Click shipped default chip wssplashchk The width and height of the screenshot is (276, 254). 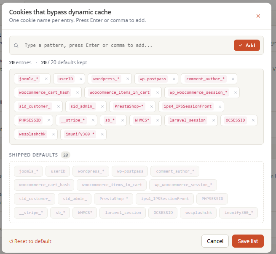tap(198, 213)
